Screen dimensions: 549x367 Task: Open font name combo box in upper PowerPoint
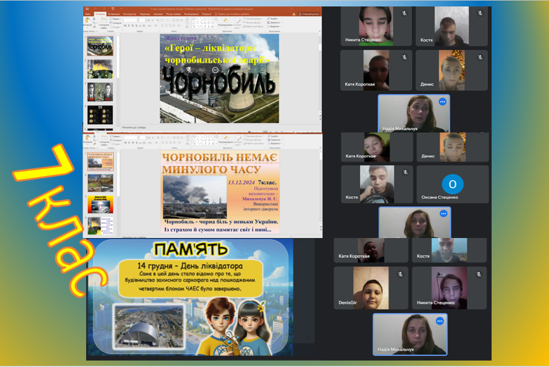[x=130, y=20]
